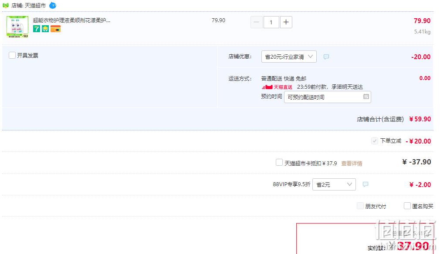Click the 普通配送 快递 免邮 text
The width and height of the screenshot is (440, 254).
point(284,78)
